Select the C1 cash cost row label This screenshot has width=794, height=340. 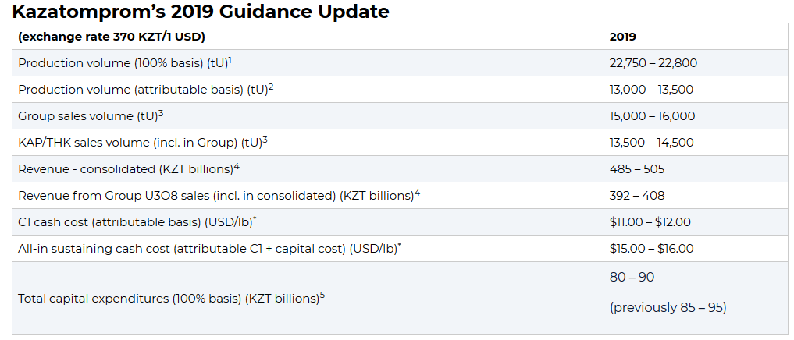[x=137, y=222]
